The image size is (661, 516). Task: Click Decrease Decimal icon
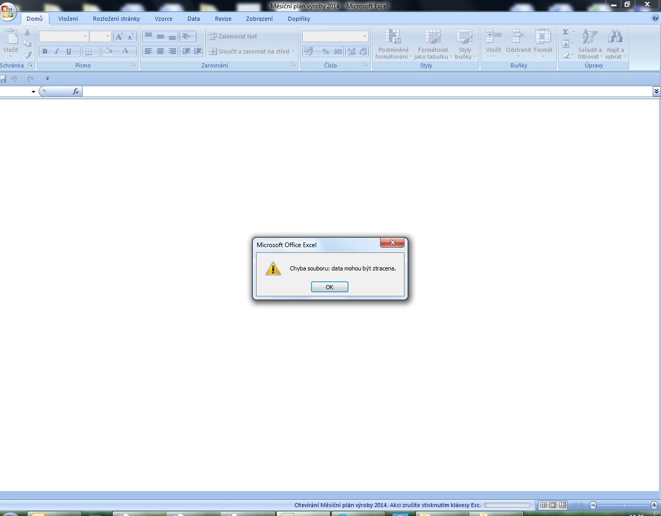click(363, 51)
